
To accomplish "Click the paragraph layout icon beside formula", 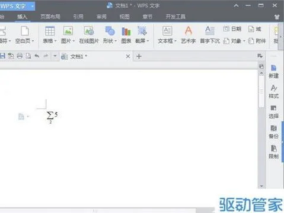I will tap(21, 117).
